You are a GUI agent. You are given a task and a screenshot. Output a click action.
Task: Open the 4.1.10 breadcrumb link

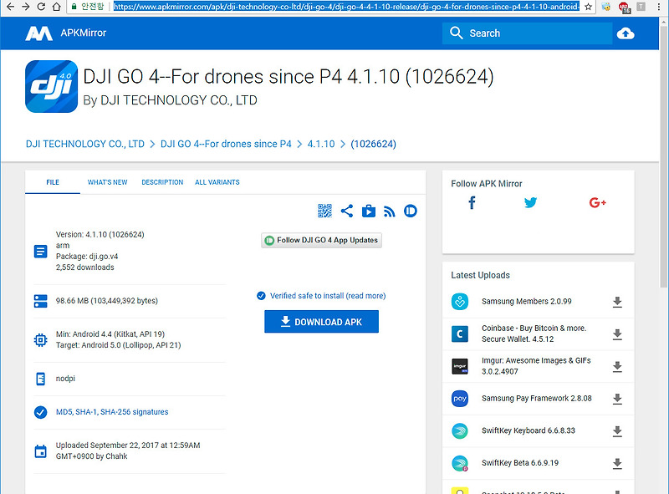(321, 145)
